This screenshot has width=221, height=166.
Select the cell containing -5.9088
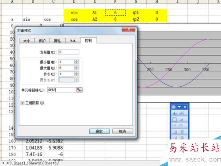[53, 148]
